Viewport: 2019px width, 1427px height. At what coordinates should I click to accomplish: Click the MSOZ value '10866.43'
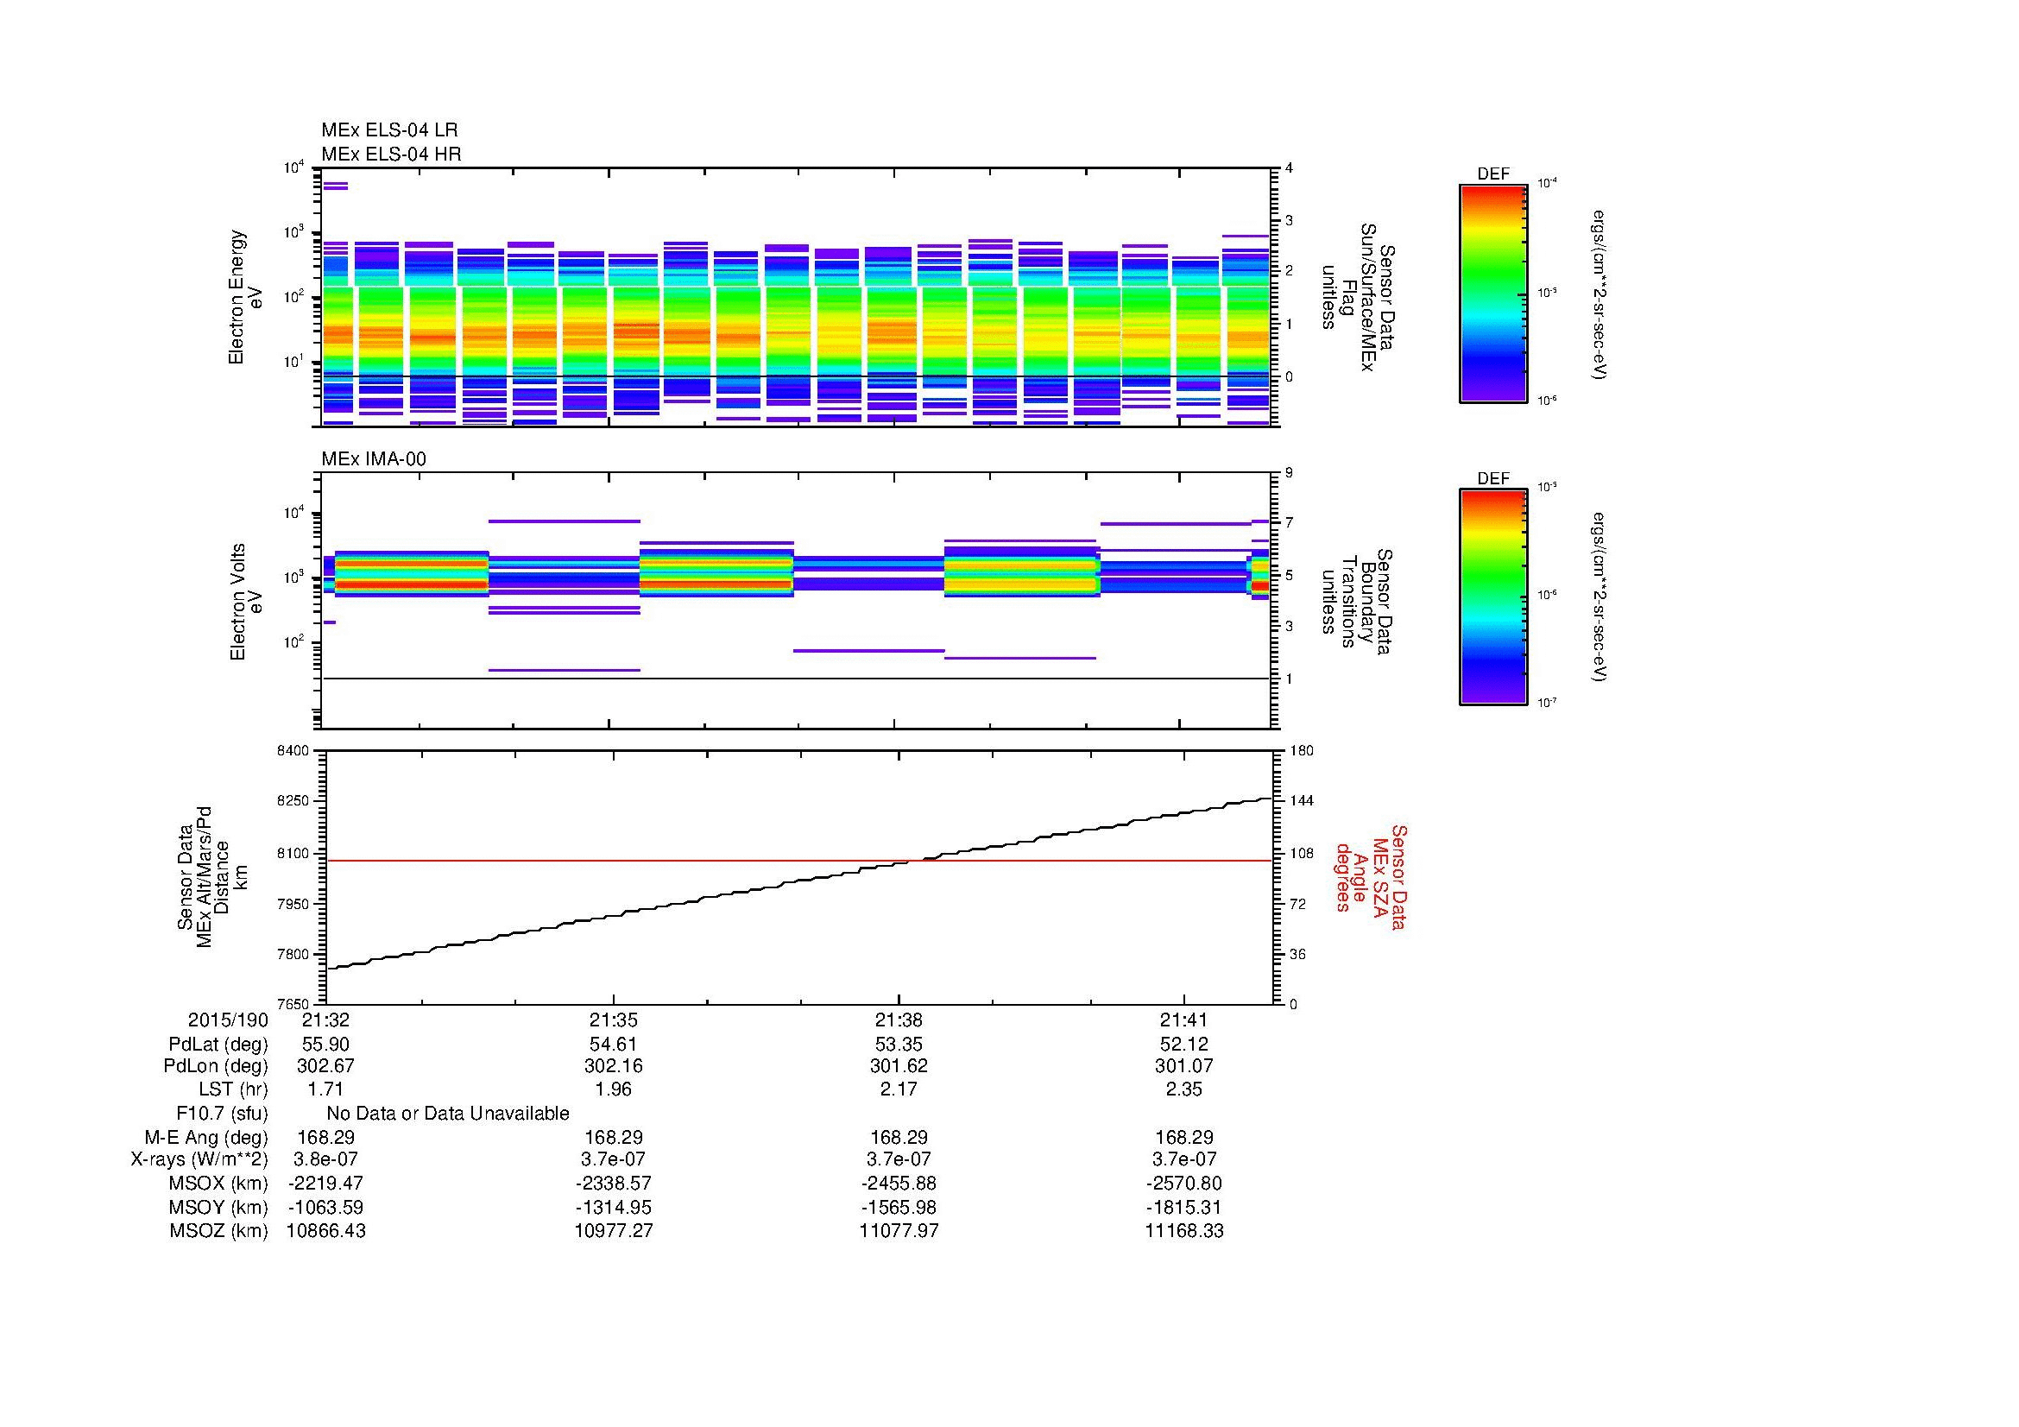click(x=326, y=1232)
